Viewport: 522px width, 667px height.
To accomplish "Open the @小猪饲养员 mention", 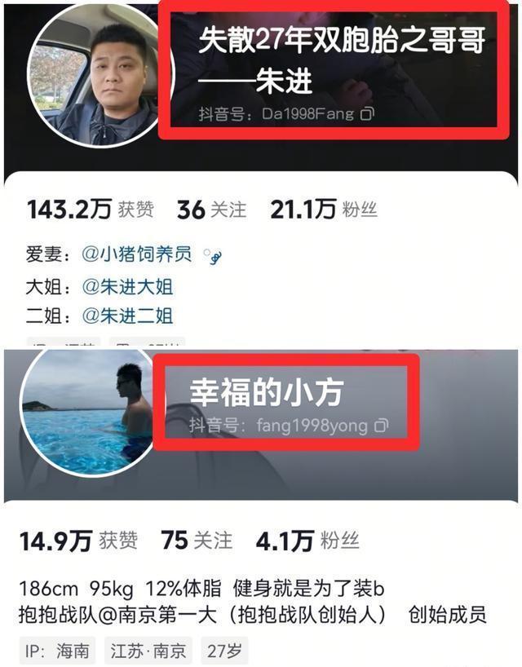I will click(136, 254).
